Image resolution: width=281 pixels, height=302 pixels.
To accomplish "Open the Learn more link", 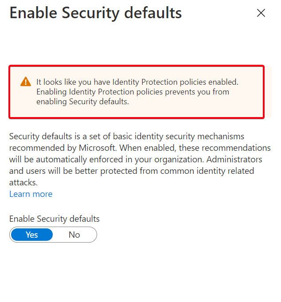I will pos(31,194).
